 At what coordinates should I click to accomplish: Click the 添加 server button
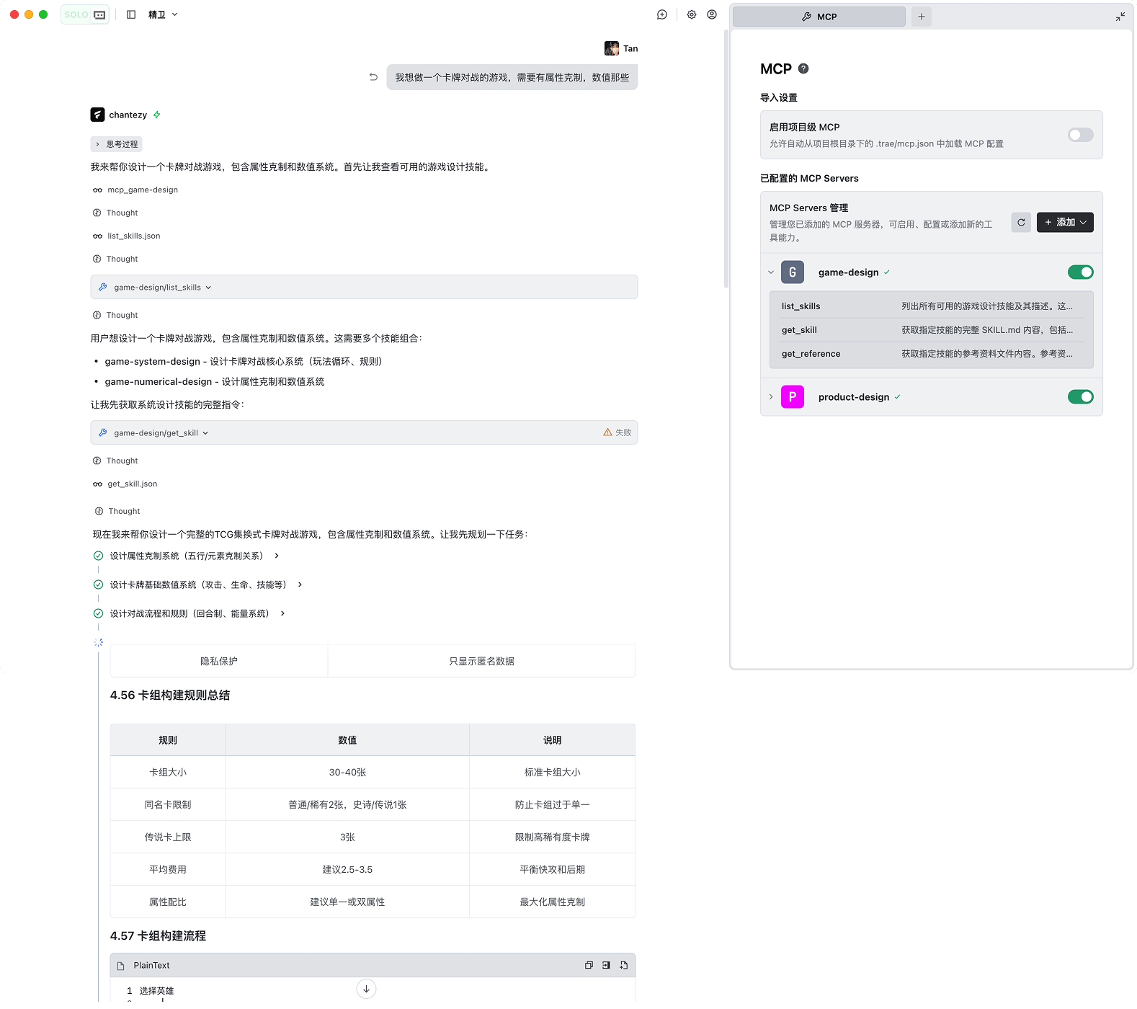coord(1065,223)
